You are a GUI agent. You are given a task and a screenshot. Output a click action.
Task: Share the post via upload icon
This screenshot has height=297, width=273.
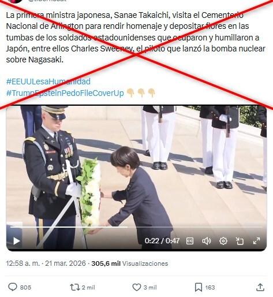(x=260, y=287)
